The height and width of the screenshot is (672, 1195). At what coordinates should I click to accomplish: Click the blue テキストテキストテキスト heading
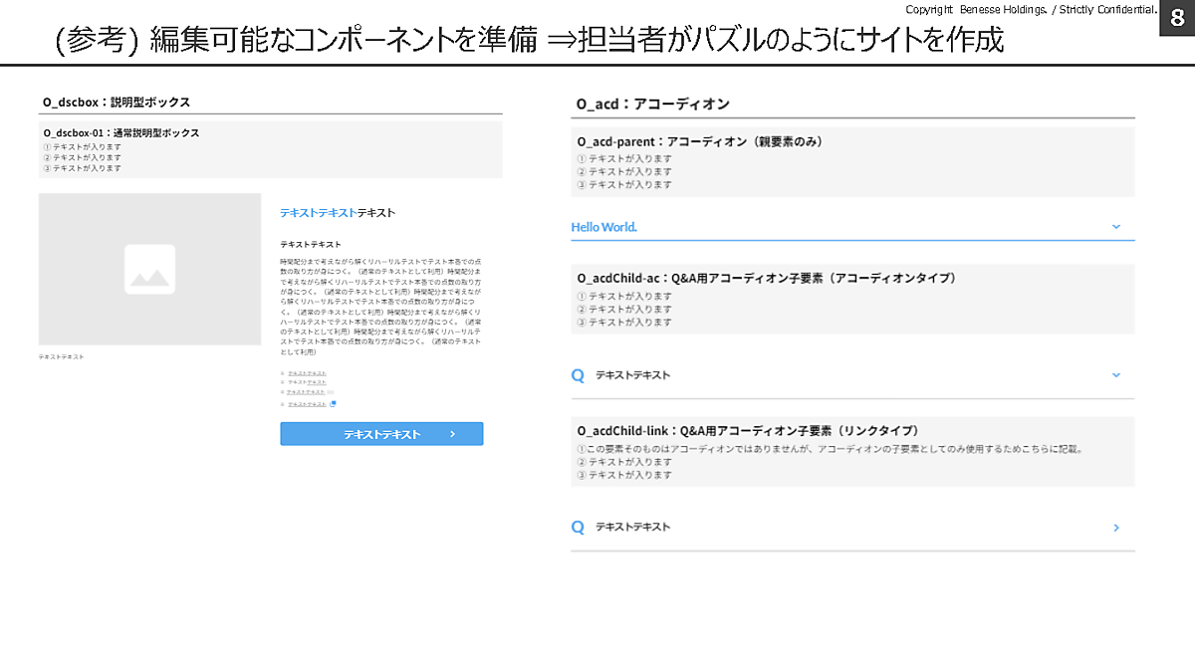click(337, 213)
